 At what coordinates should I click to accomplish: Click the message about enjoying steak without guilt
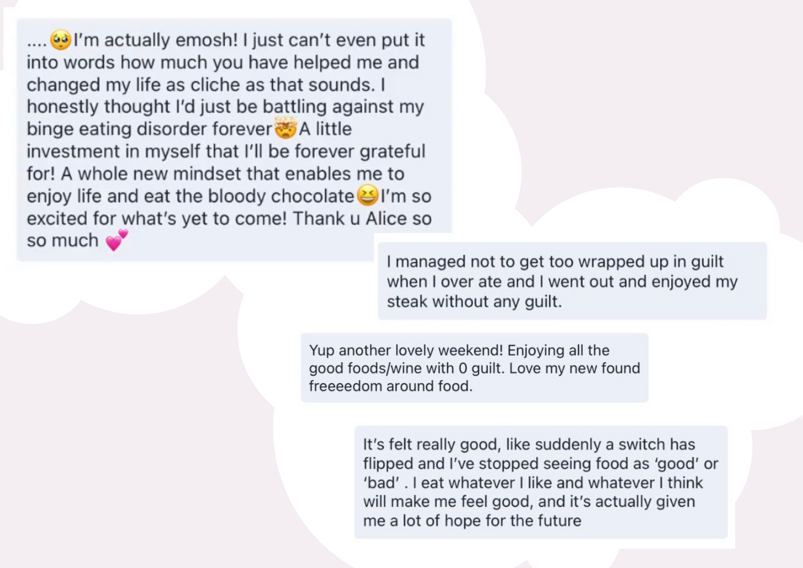(572, 281)
